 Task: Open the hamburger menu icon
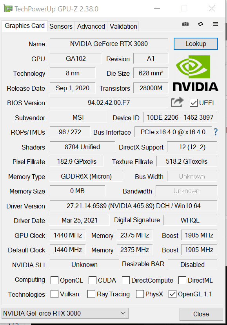[215, 24]
